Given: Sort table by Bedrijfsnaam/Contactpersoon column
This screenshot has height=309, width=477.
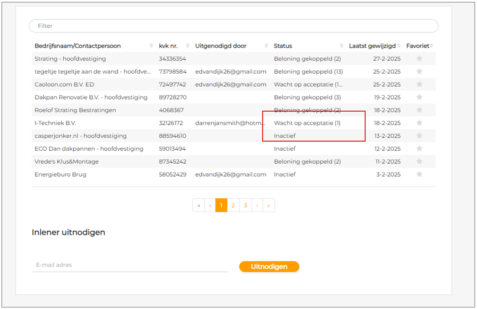Looking at the screenshot, I should (78, 46).
